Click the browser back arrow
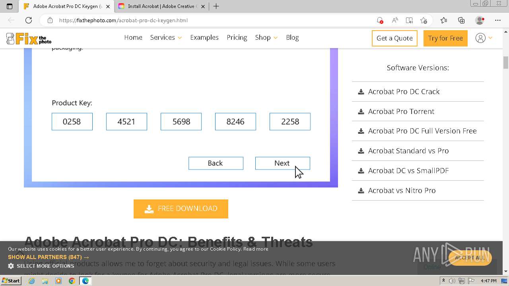The width and height of the screenshot is (509, 286). [x=11, y=20]
